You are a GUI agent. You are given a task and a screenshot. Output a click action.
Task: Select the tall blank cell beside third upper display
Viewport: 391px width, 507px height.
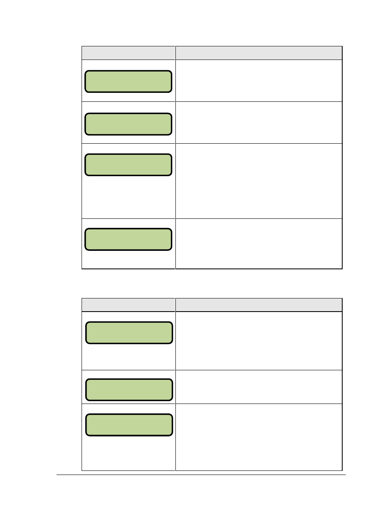(x=259, y=181)
